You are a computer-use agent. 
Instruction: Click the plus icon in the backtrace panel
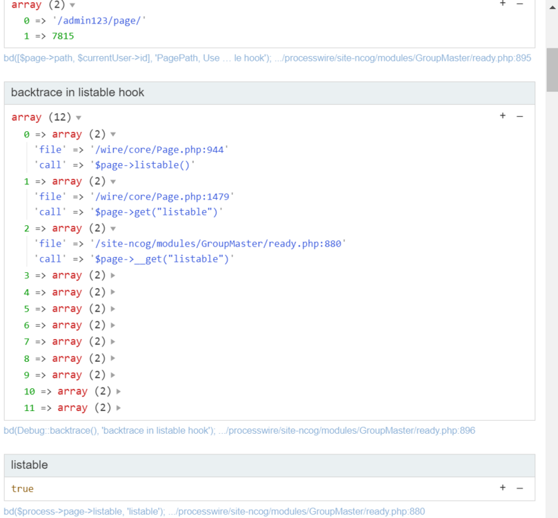click(502, 116)
